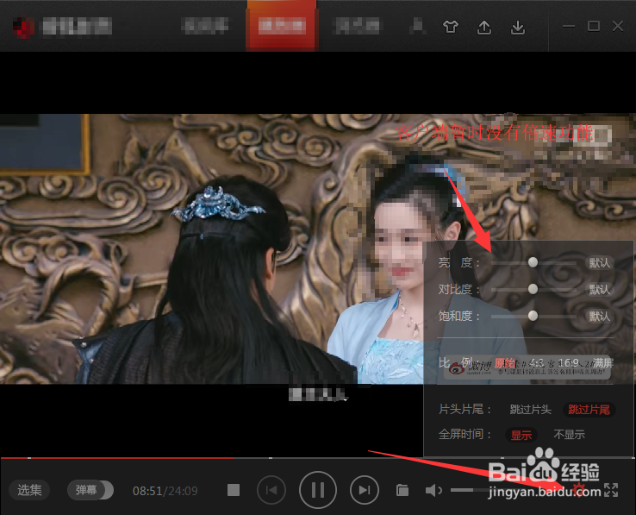Screen dimensions: 636x515
Task: Select 不显示 for fullscreen time
Action: pyautogui.click(x=569, y=435)
